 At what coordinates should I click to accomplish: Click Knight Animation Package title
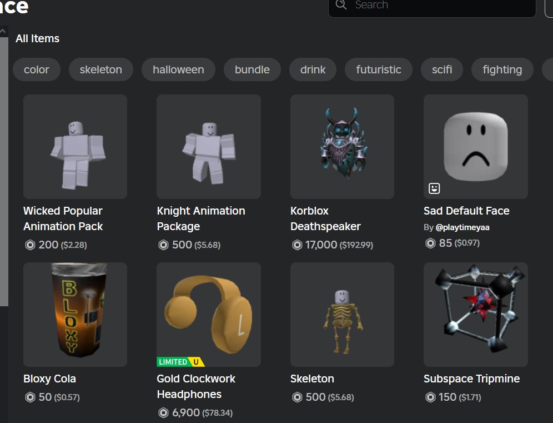(201, 218)
